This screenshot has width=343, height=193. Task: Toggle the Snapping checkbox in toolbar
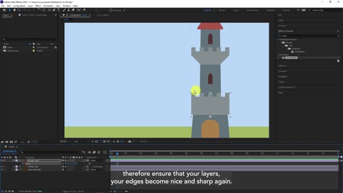point(111,10)
